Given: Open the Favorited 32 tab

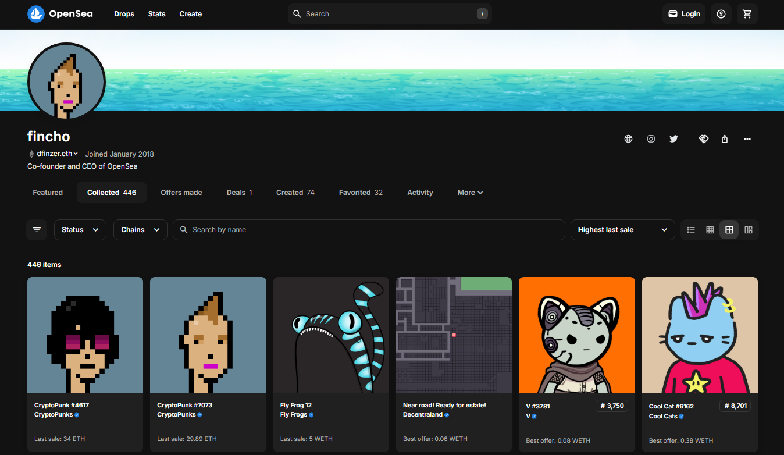Looking at the screenshot, I should pyautogui.click(x=361, y=193).
